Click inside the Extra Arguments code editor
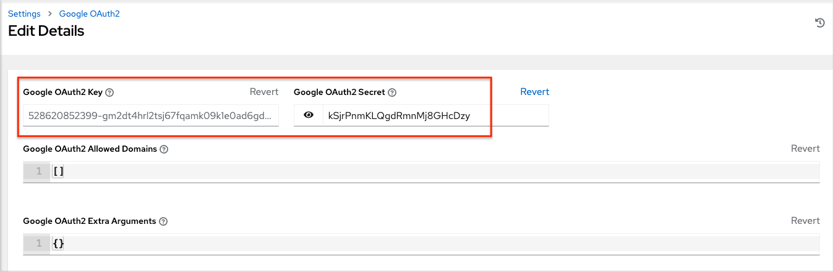 tap(433, 244)
